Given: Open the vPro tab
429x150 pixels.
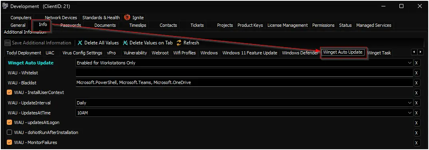Looking at the screenshot, I should [x=111, y=53].
